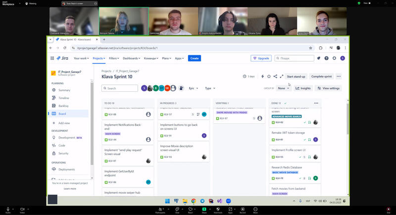This screenshot has height=215, width=396.
Task: Expand the Projects dropdown
Action: [x=99, y=58]
